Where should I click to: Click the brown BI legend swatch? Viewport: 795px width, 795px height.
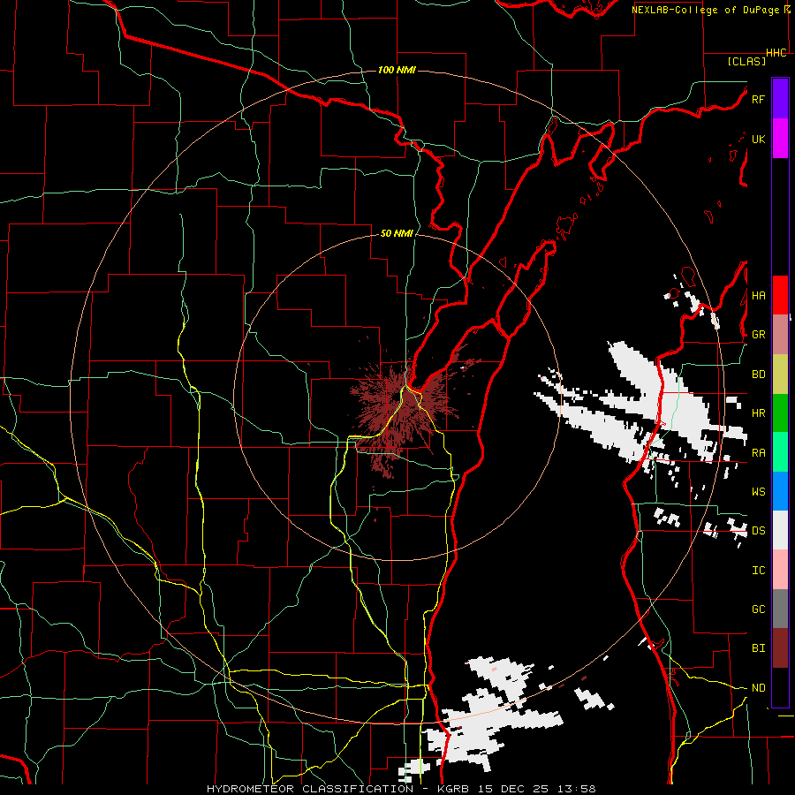780,648
